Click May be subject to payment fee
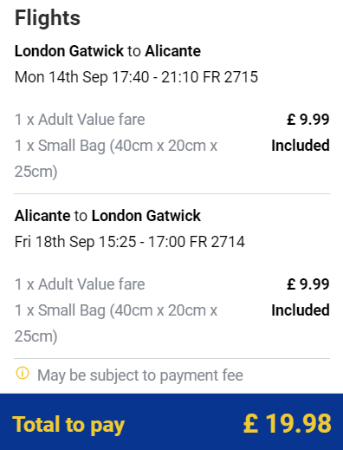This screenshot has width=343, height=450. [140, 375]
